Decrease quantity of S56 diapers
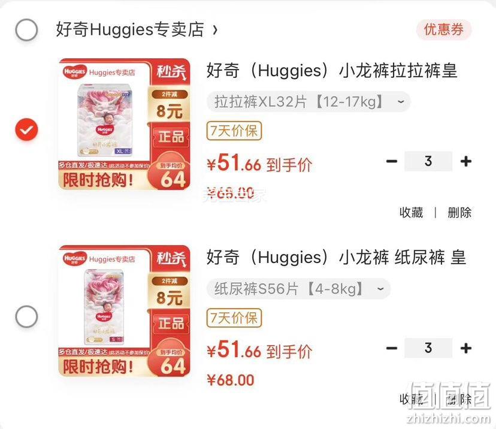 pos(392,348)
